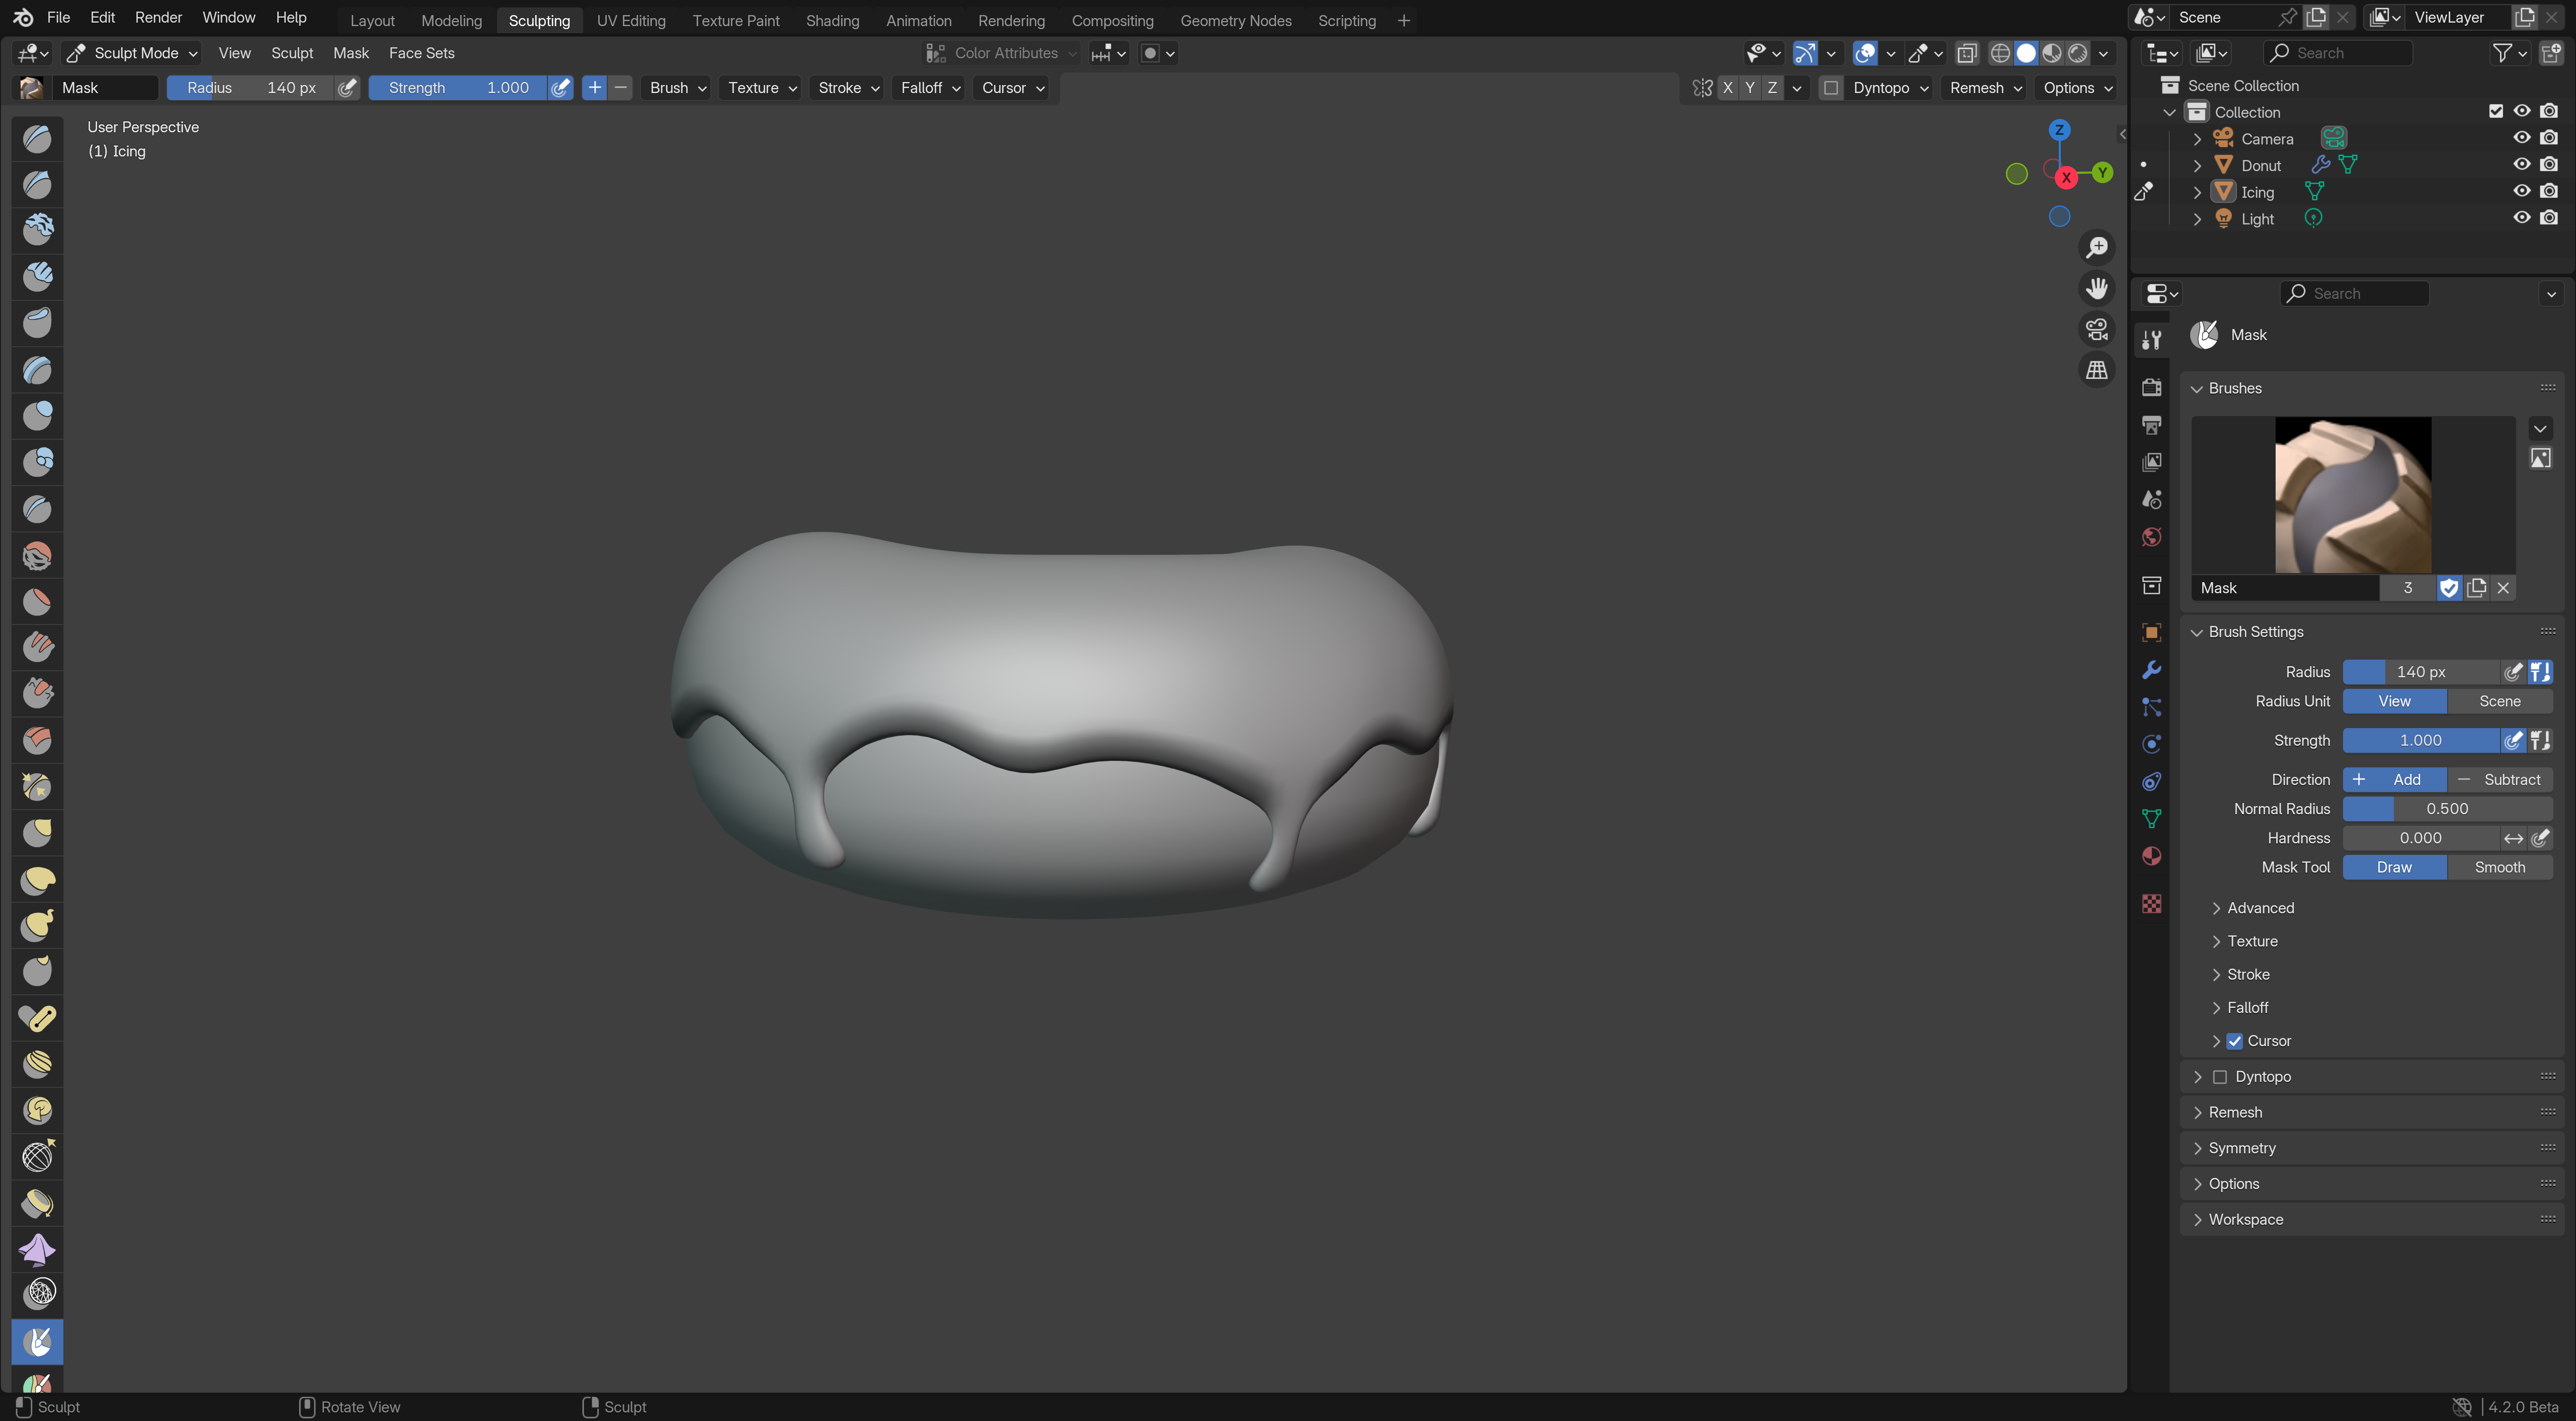
Task: Select the View Radius Unit button
Action: click(2394, 702)
